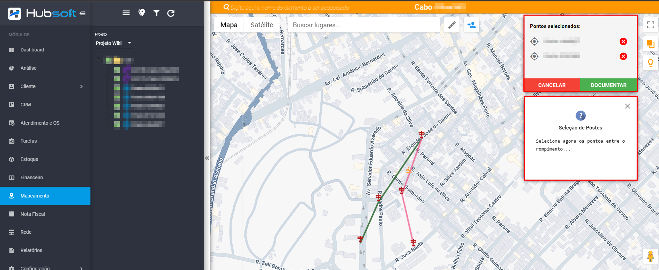Click the Análise pie chart icon

coord(11,68)
